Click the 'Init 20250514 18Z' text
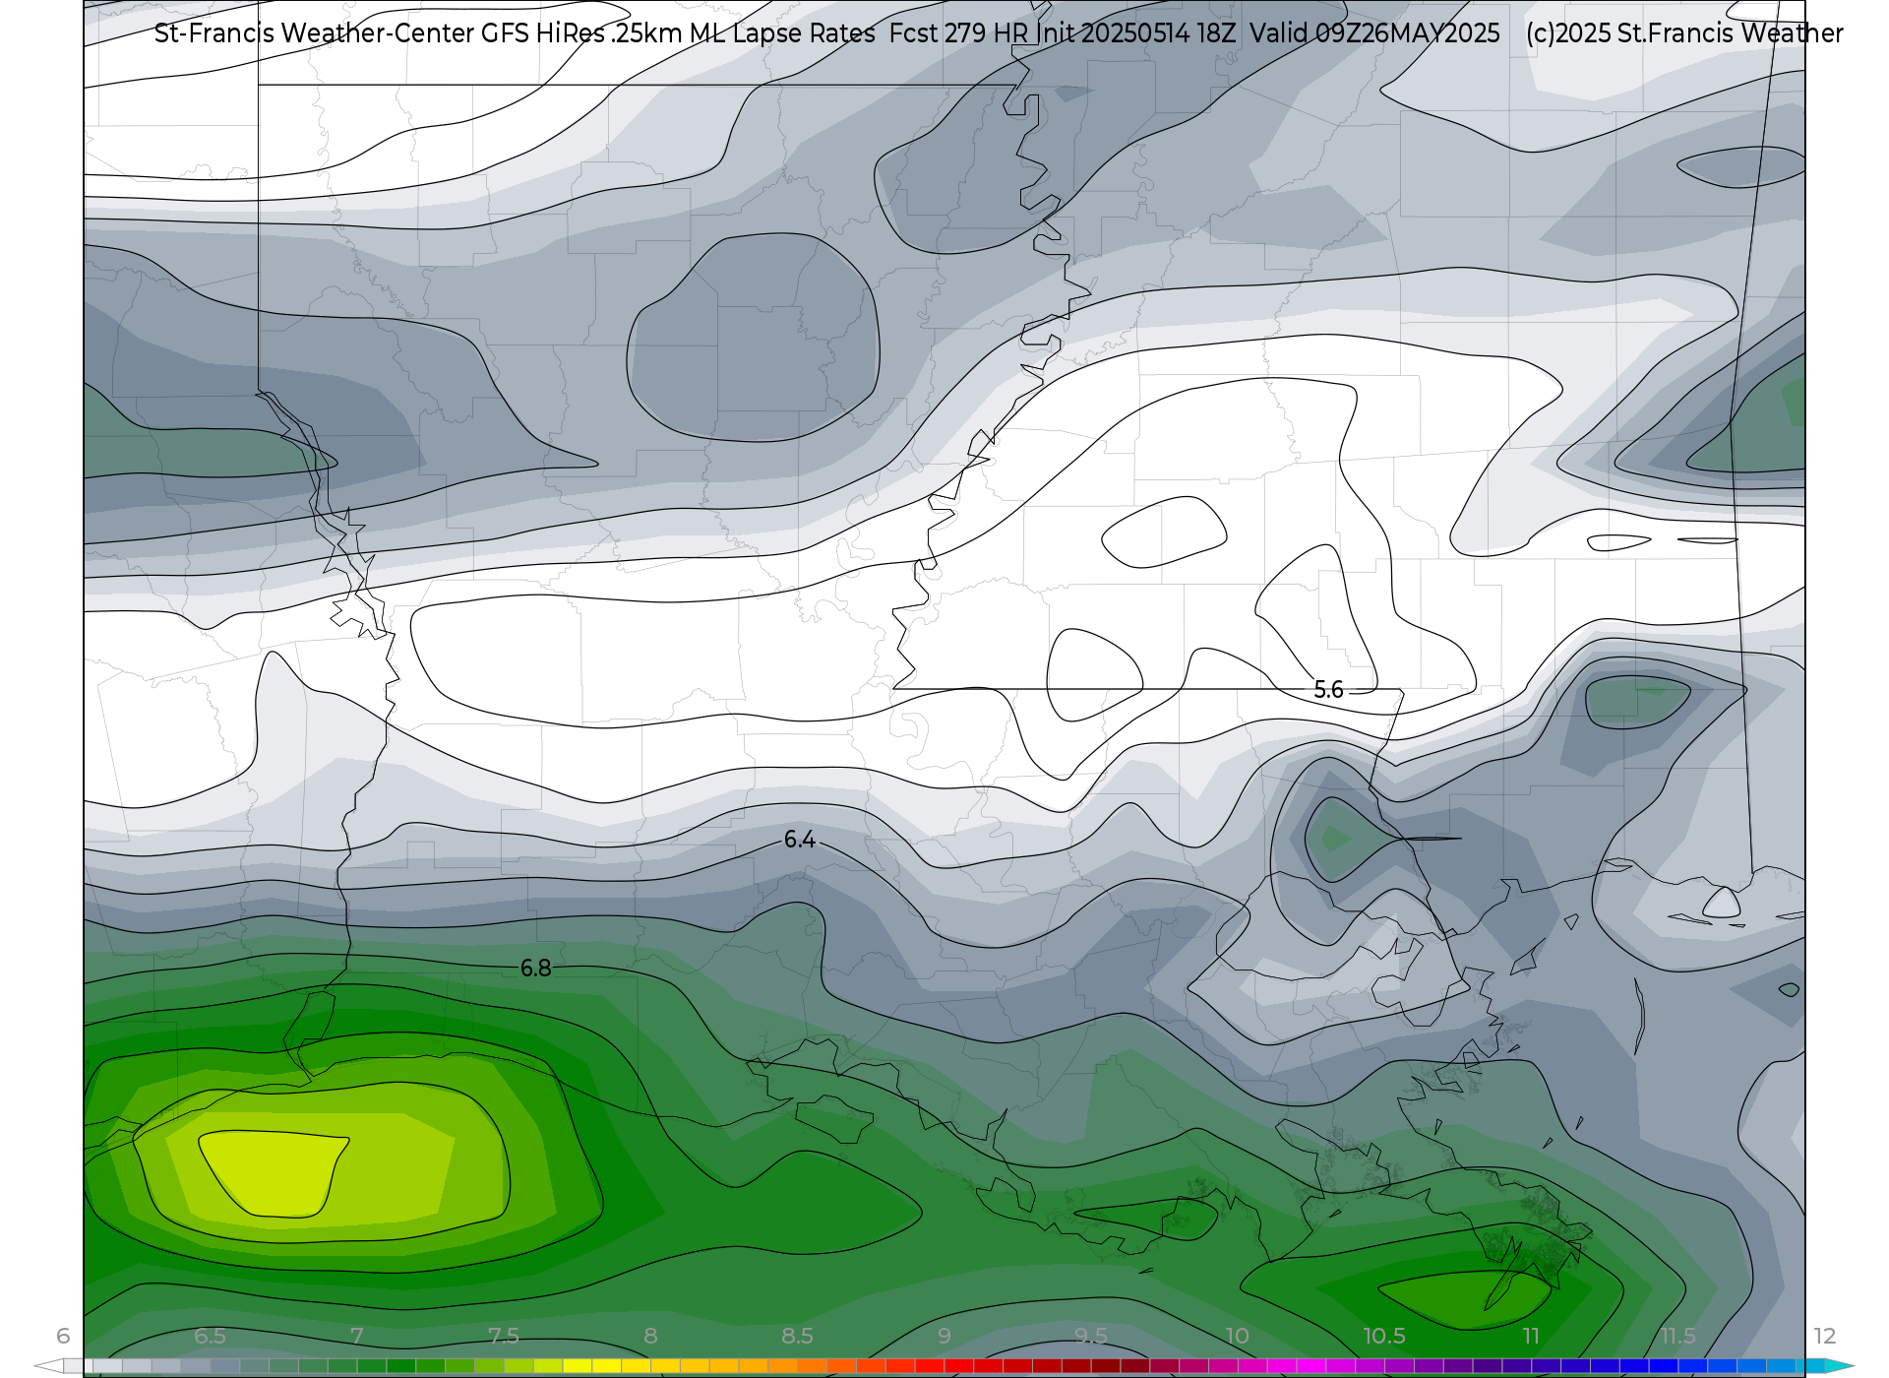Viewport: 1889px width, 1378px height. 1136,33
